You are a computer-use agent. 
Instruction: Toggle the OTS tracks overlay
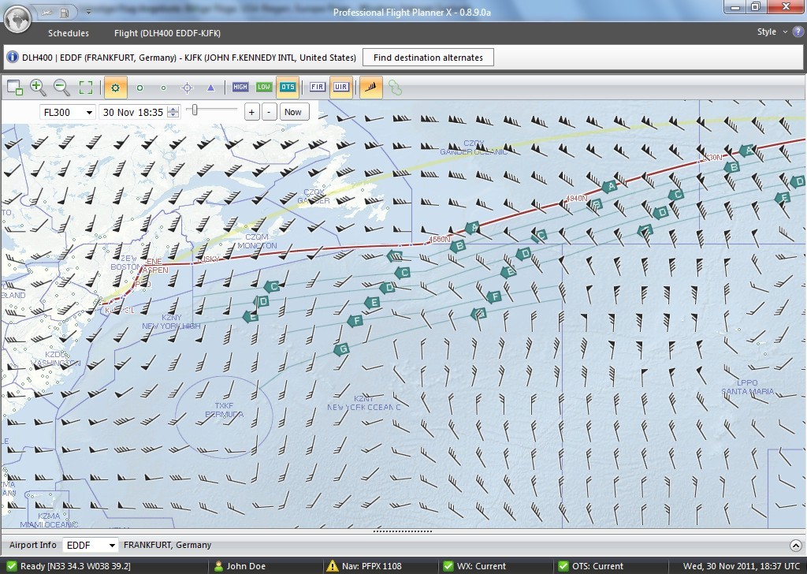[288, 87]
